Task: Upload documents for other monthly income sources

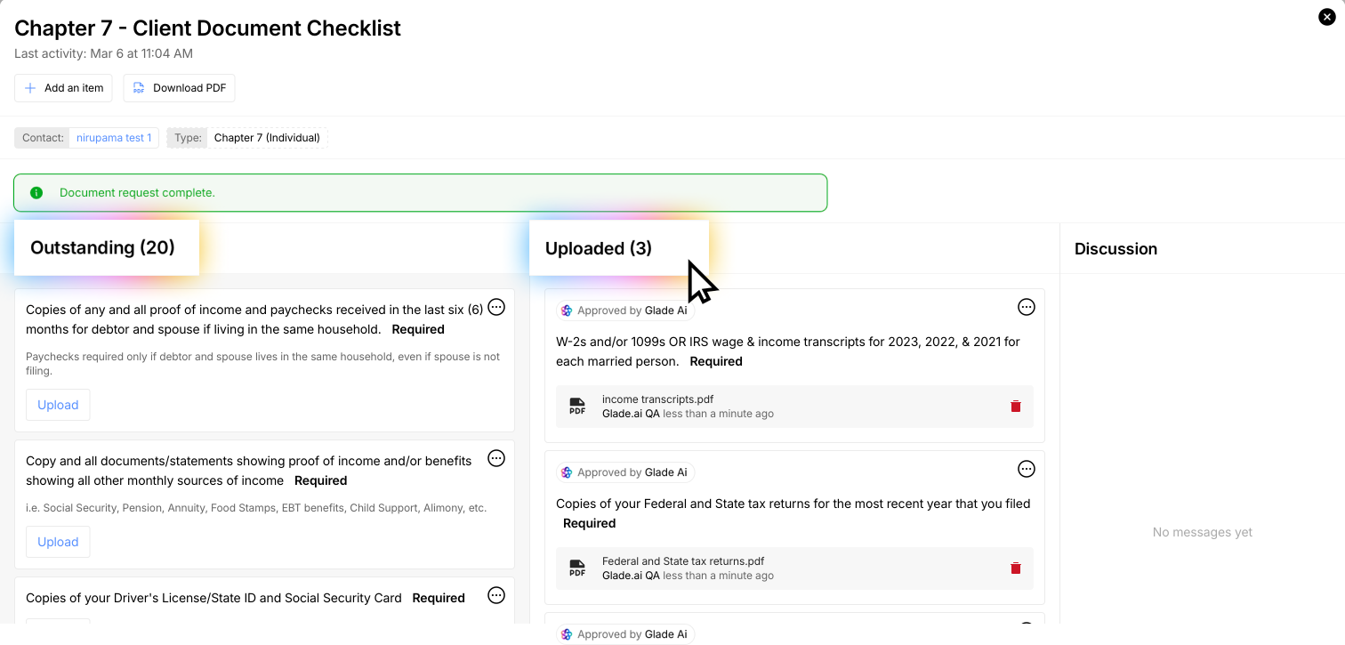Action: click(x=58, y=542)
